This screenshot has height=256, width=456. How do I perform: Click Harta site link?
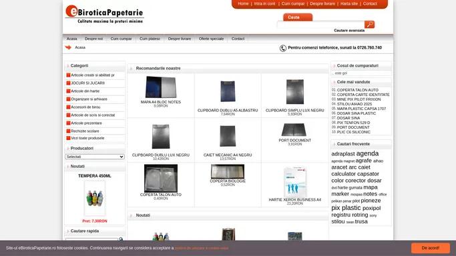(349, 4)
